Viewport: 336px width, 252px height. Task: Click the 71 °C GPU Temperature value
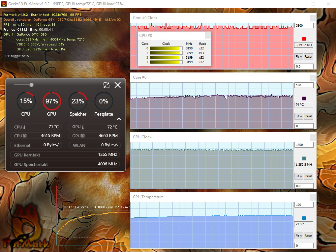pos(304,224)
